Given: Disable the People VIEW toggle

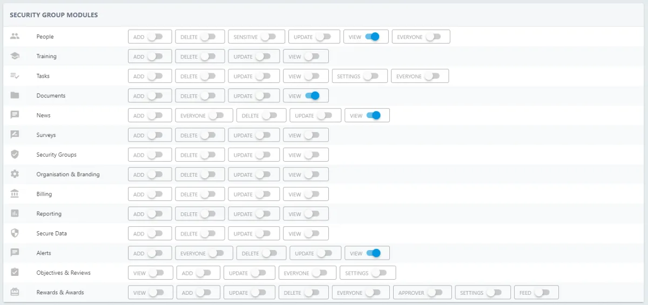Looking at the screenshot, I should [x=372, y=37].
